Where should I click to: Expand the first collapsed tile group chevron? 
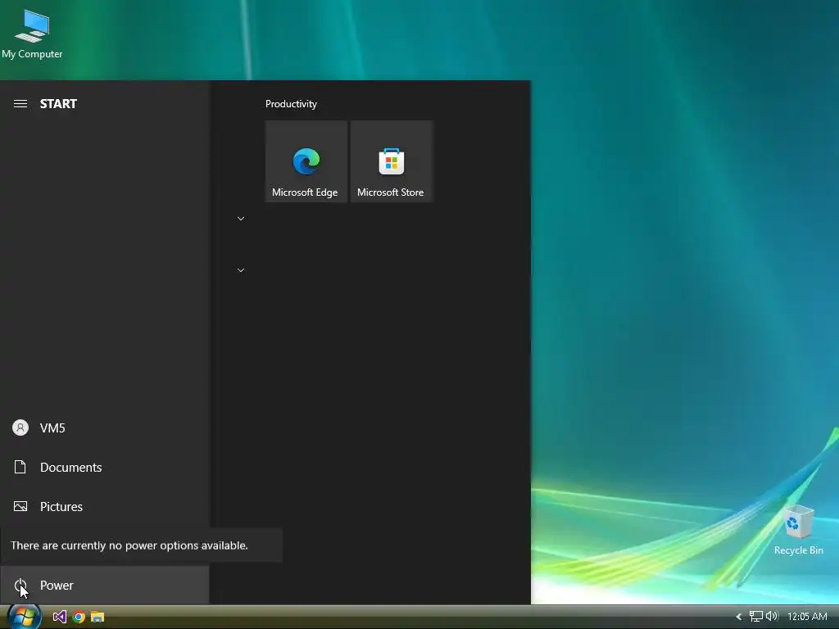(x=241, y=219)
